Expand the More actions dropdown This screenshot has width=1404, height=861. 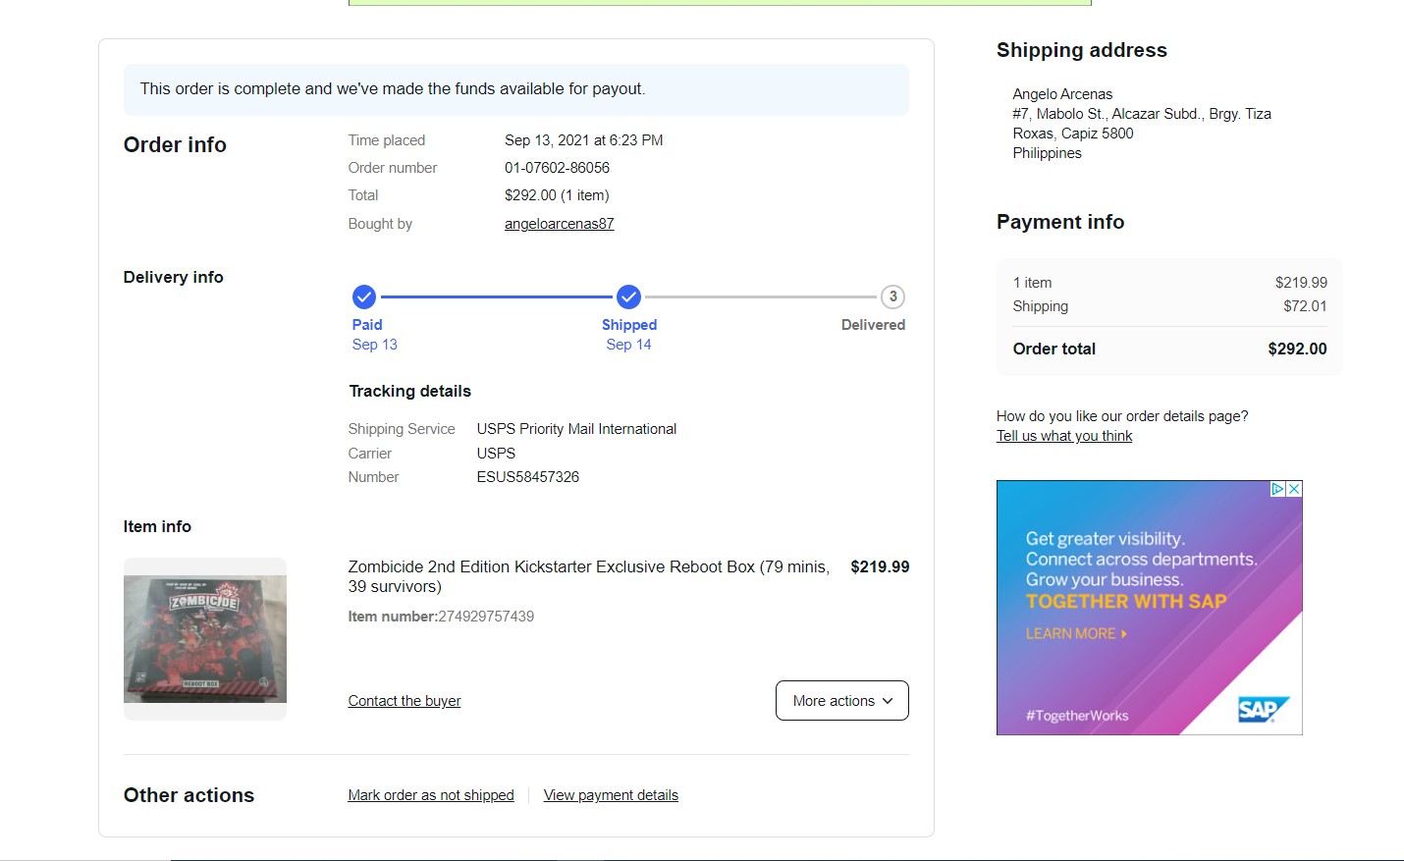pyautogui.click(x=841, y=701)
